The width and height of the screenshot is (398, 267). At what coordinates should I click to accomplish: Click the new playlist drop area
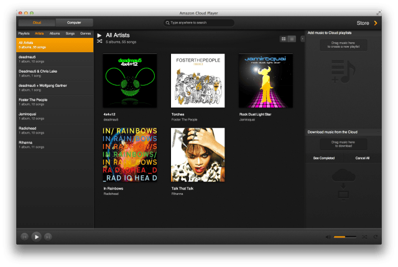pos(343,45)
